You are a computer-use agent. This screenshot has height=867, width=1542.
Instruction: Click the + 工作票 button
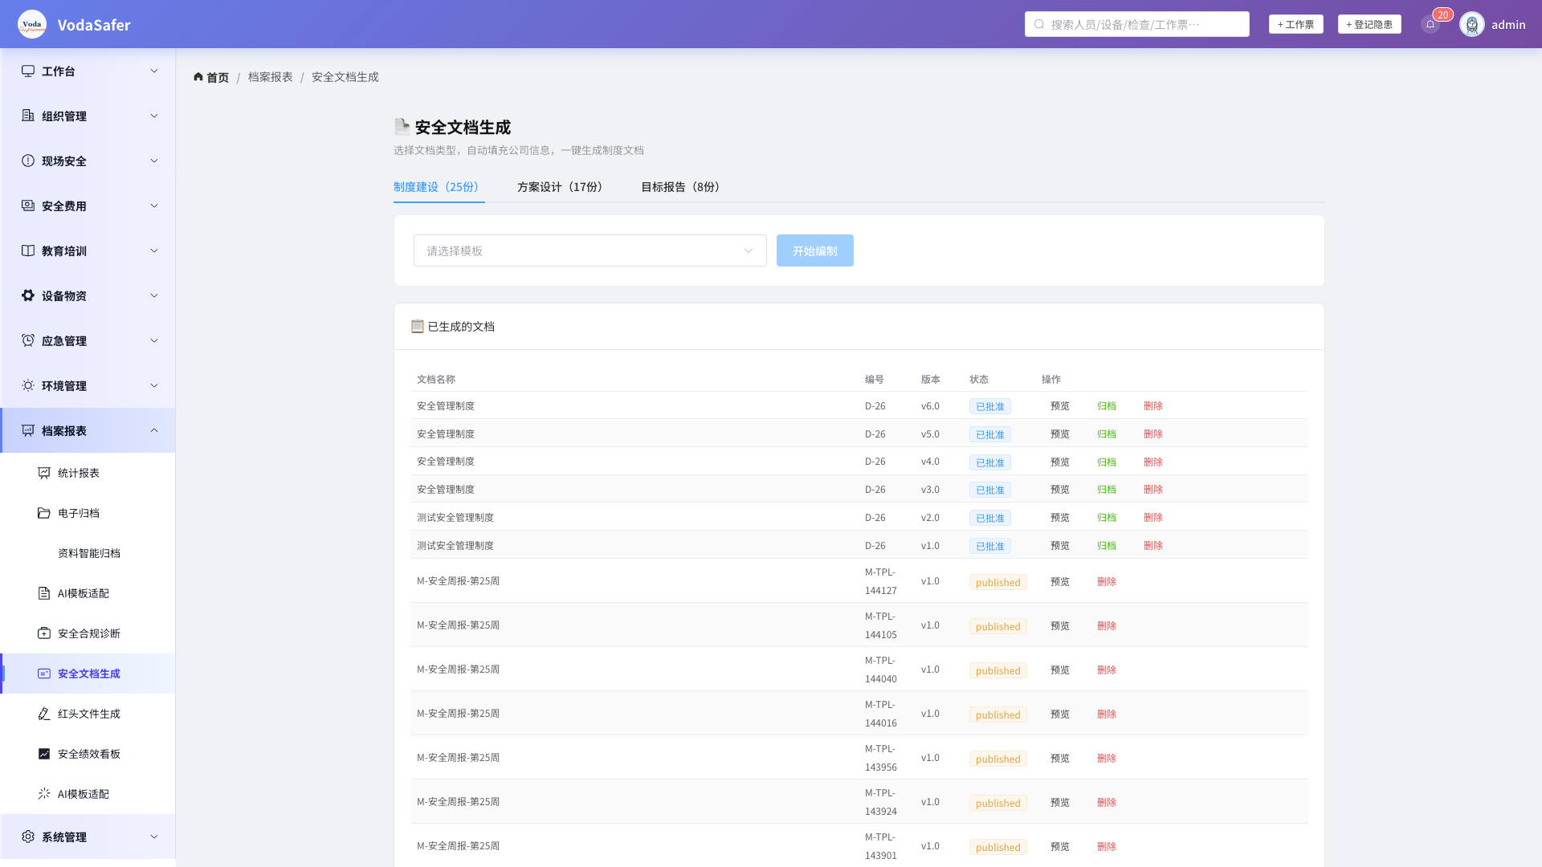click(1295, 24)
